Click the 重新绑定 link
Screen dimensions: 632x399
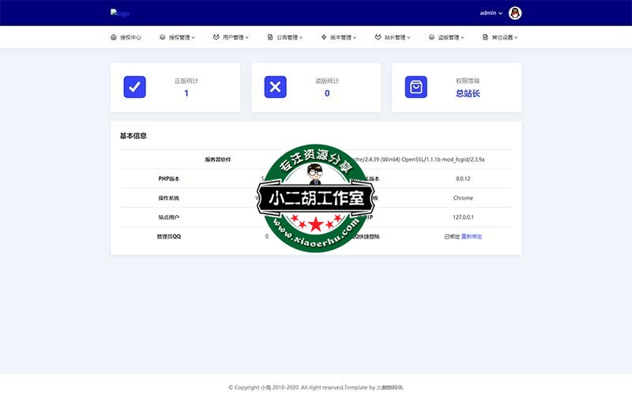click(472, 236)
